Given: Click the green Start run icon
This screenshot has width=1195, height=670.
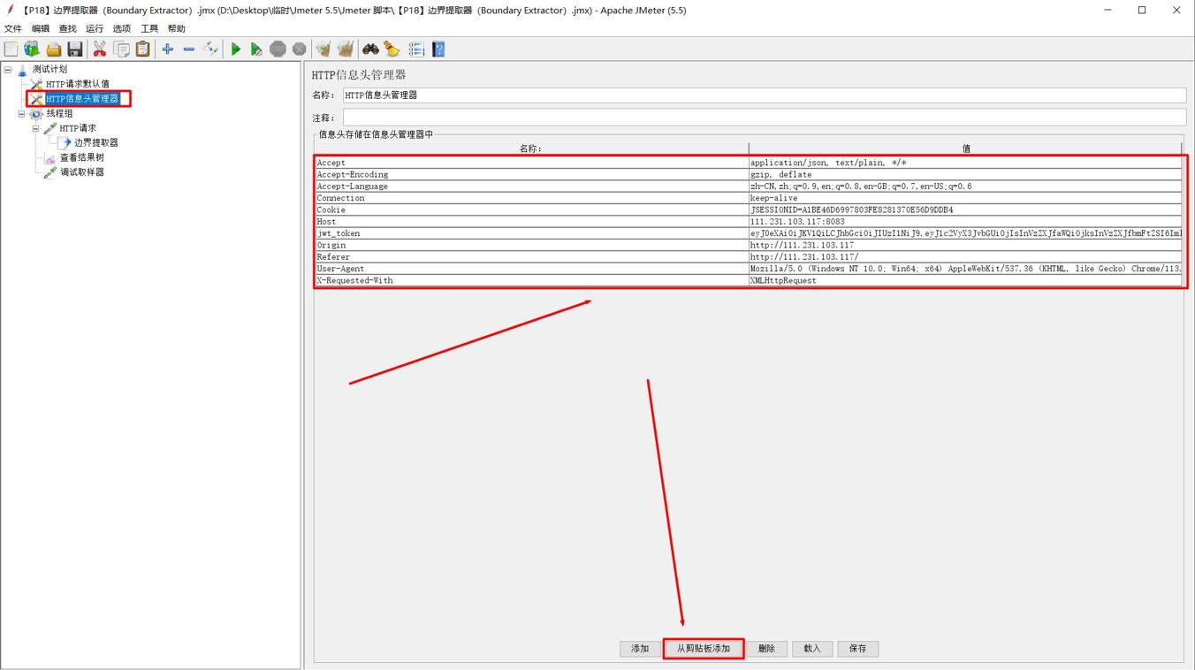Looking at the screenshot, I should coord(236,49).
